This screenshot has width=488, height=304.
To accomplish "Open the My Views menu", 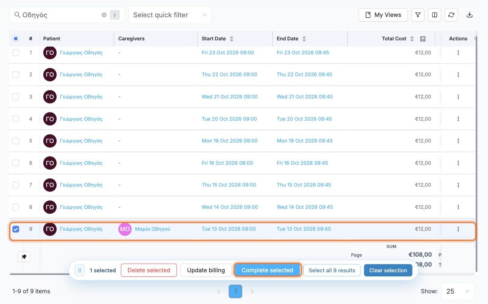I will pyautogui.click(x=383, y=15).
